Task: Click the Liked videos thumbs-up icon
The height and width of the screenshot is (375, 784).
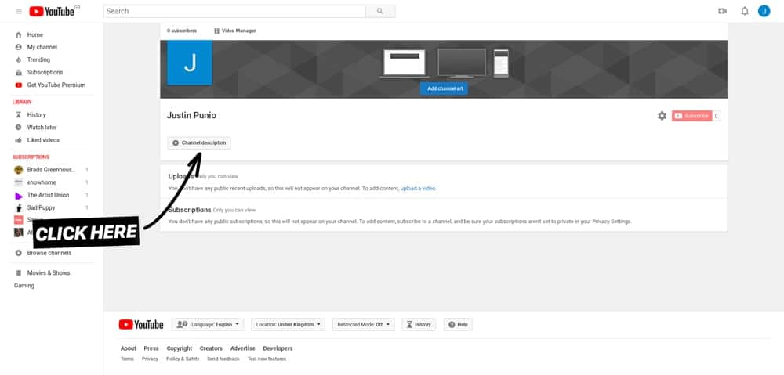Action: 19,140
